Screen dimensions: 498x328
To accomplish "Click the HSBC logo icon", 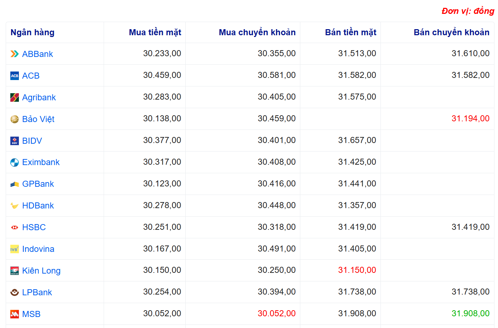I will pyautogui.click(x=15, y=228).
